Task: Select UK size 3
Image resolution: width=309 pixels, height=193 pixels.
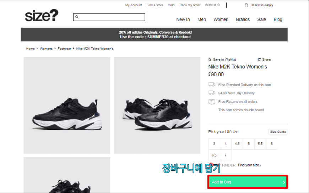Action: point(214,144)
